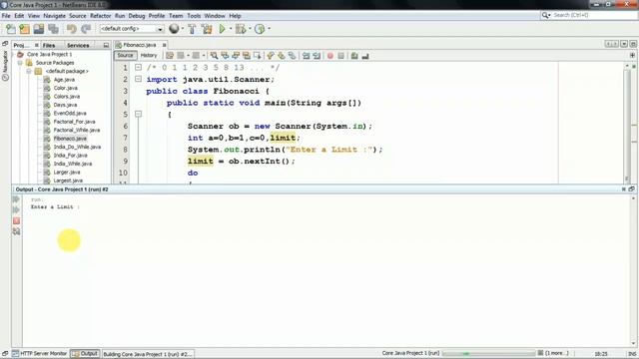Click the New File toolbar icon
The image size is (639, 359).
(x=11, y=29)
